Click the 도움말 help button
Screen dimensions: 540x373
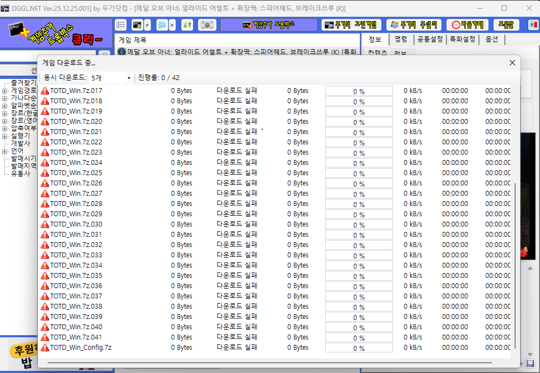(x=506, y=25)
